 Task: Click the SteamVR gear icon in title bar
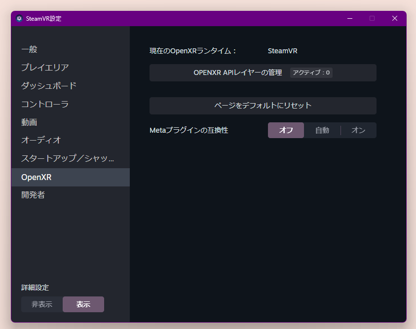click(19, 19)
